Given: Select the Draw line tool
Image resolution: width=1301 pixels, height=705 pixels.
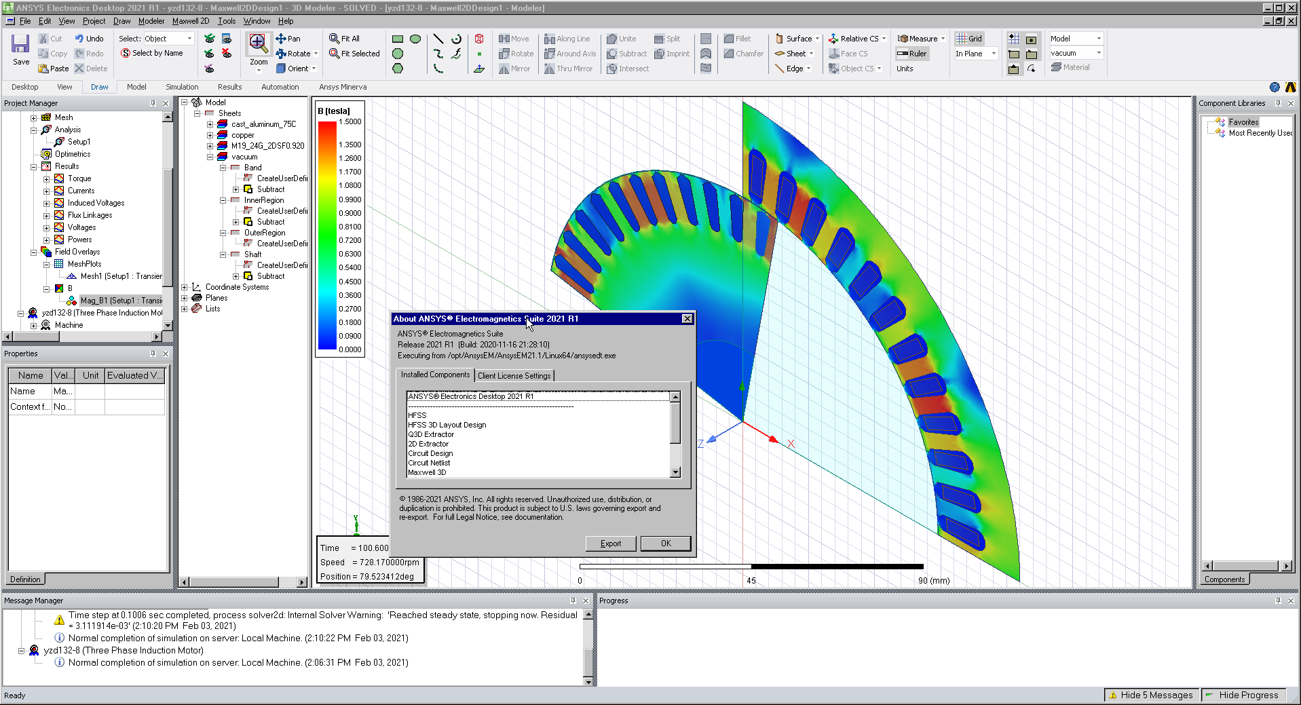Looking at the screenshot, I should pyautogui.click(x=438, y=39).
